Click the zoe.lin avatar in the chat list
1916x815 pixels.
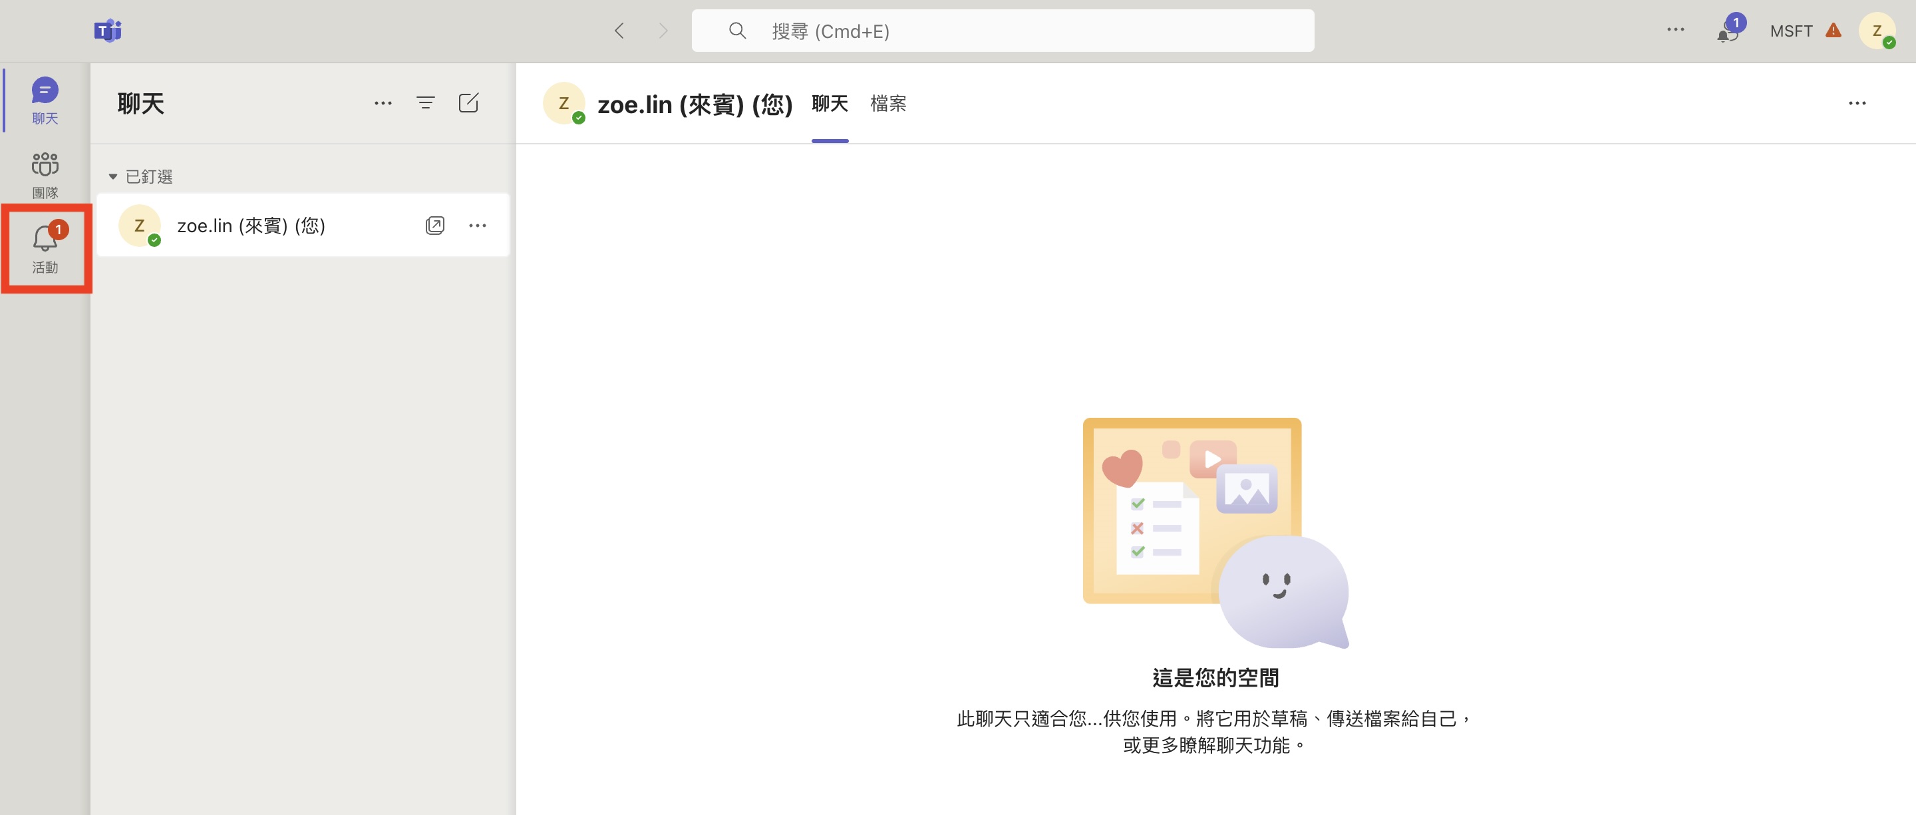click(140, 226)
